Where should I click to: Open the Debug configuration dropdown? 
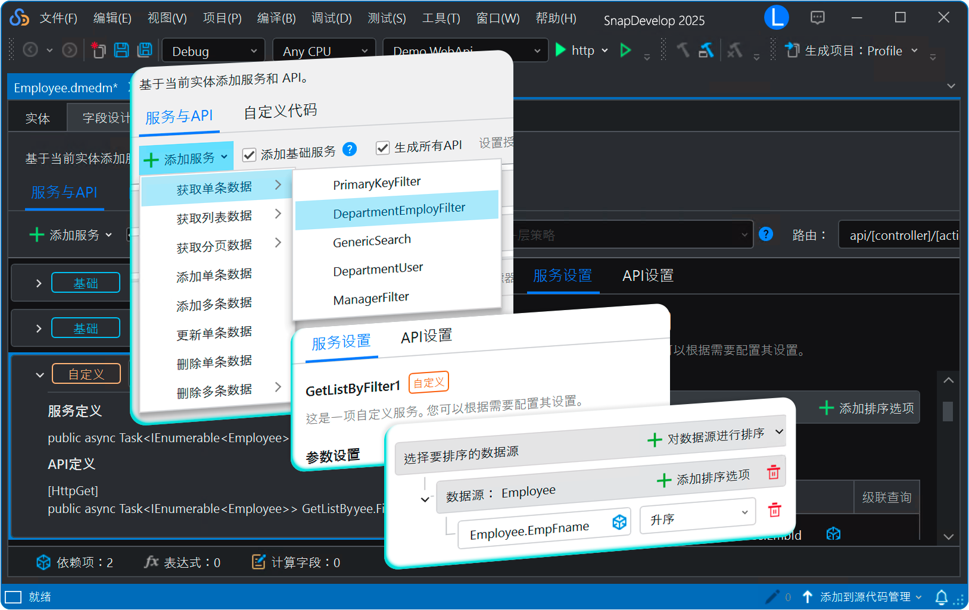click(213, 51)
